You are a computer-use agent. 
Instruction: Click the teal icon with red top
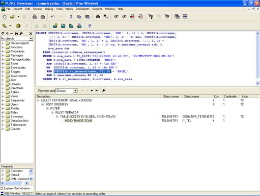(x=79, y=26)
